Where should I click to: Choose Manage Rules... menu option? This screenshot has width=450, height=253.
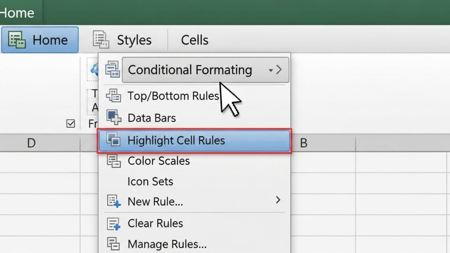167,244
